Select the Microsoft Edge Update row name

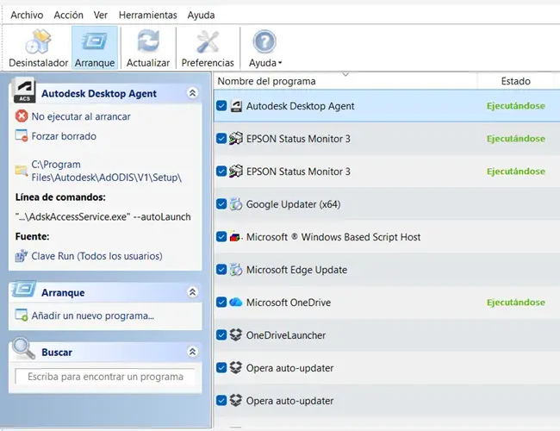(x=296, y=270)
